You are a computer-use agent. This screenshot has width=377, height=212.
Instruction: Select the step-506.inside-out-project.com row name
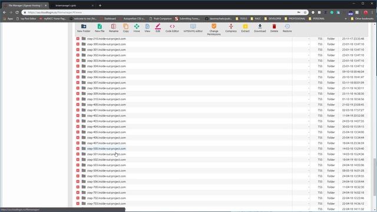(106, 181)
